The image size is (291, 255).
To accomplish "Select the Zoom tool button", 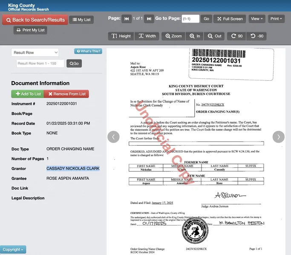I will pos(173,36).
